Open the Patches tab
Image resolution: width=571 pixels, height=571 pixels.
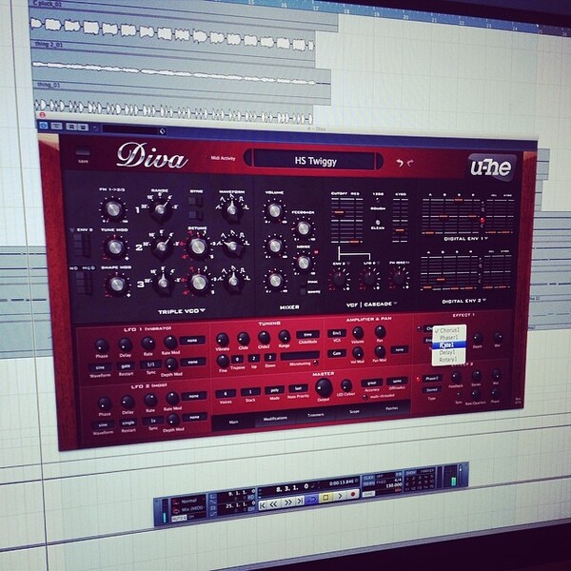tap(392, 408)
